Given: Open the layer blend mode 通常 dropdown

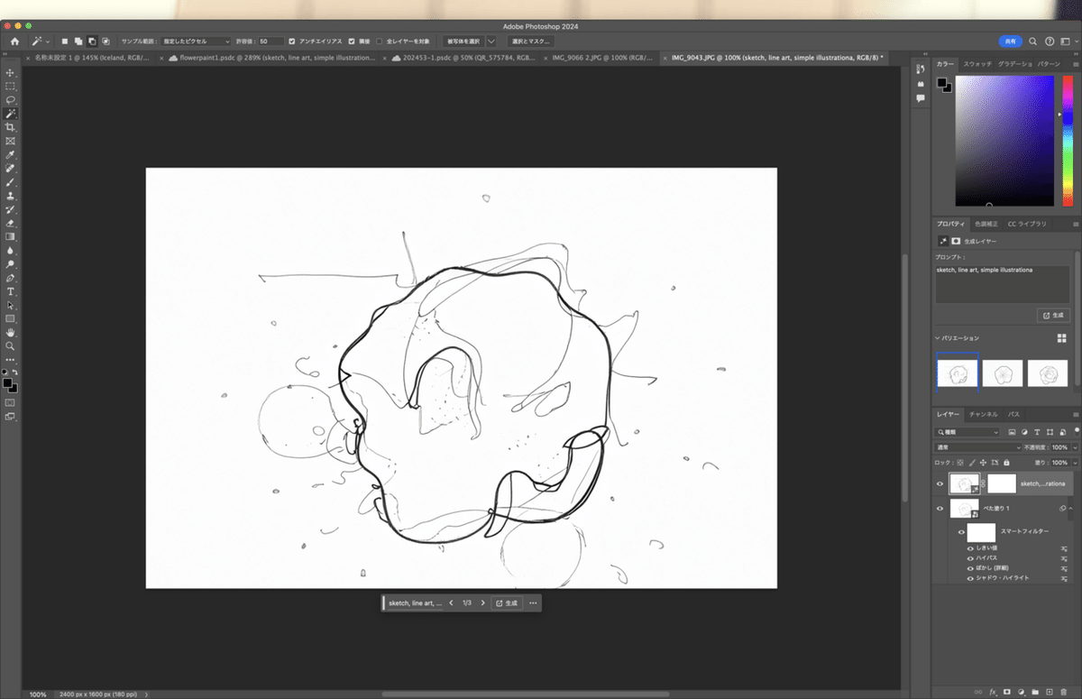Looking at the screenshot, I should [x=978, y=447].
